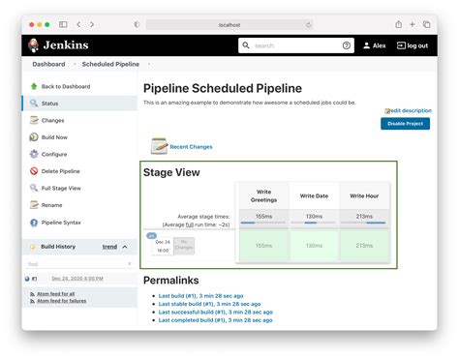Image resolution: width=459 pixels, height=359 pixels.
Task: Open the Dashboard breadcrumb
Action: pos(48,64)
